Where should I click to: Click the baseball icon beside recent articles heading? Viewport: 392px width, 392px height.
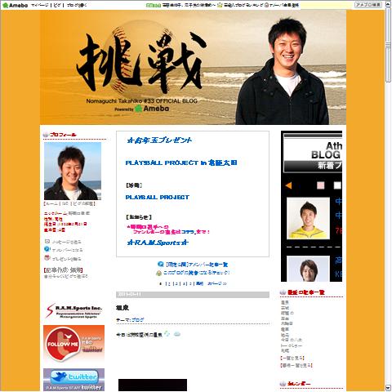click(x=283, y=292)
